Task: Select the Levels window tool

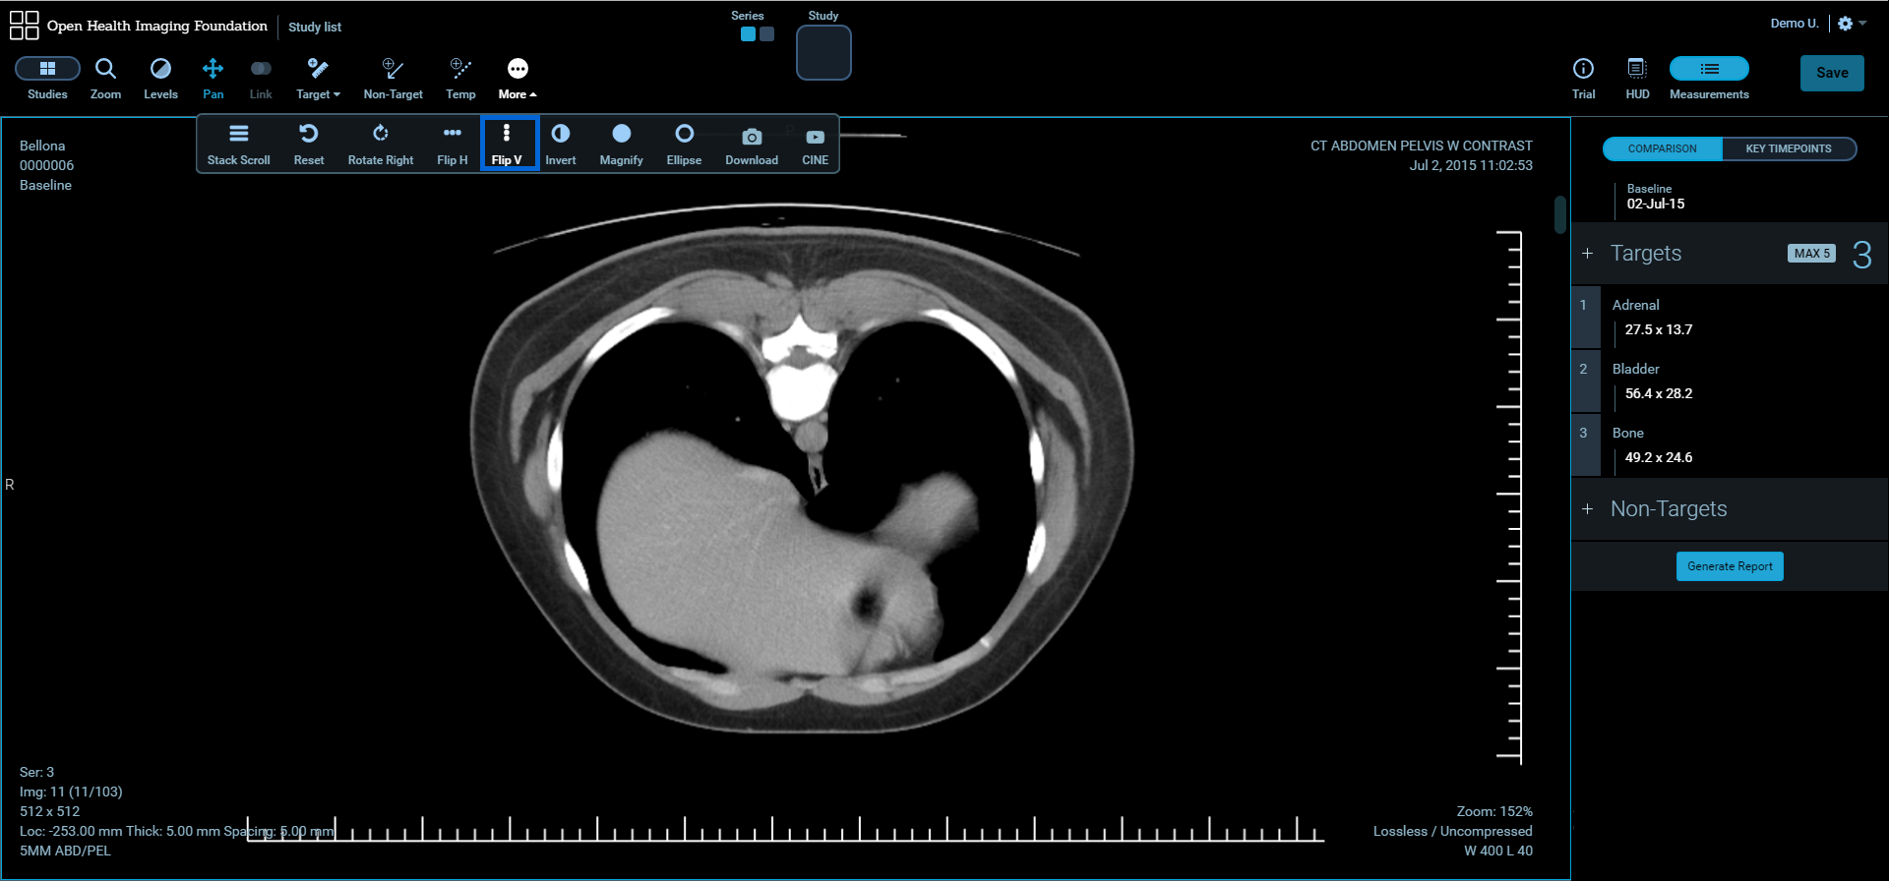Action: click(x=160, y=78)
